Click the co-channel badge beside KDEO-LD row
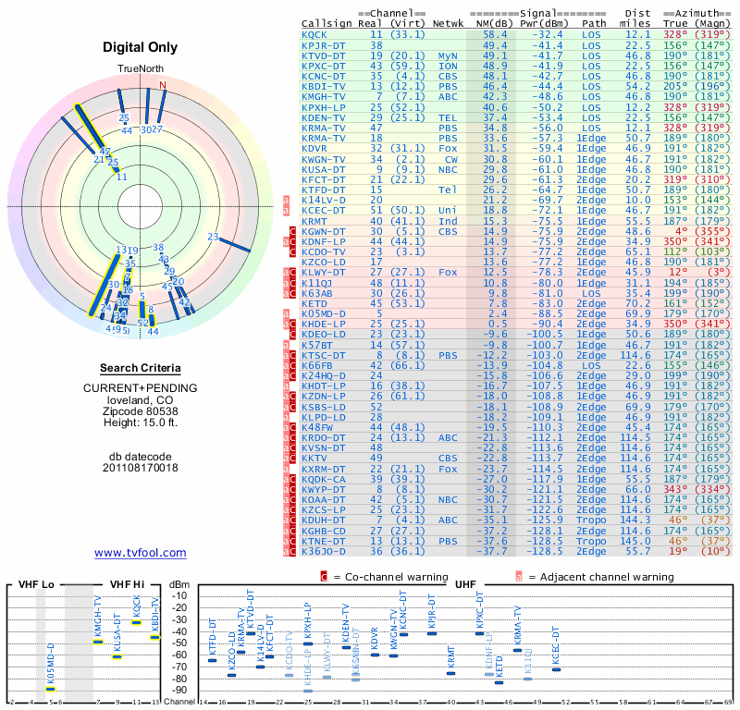The height and width of the screenshot is (710, 740). [x=292, y=335]
